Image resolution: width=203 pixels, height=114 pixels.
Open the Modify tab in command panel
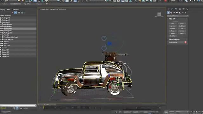(172, 9)
